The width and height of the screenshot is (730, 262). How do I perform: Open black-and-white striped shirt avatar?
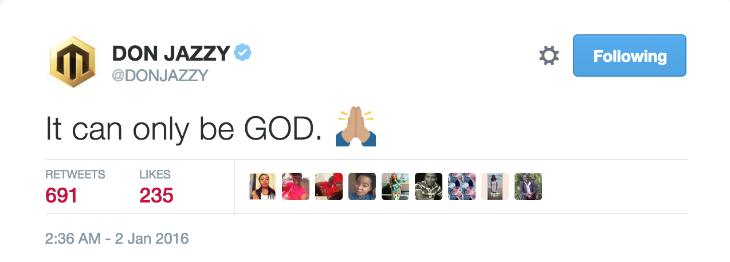pos(429,186)
